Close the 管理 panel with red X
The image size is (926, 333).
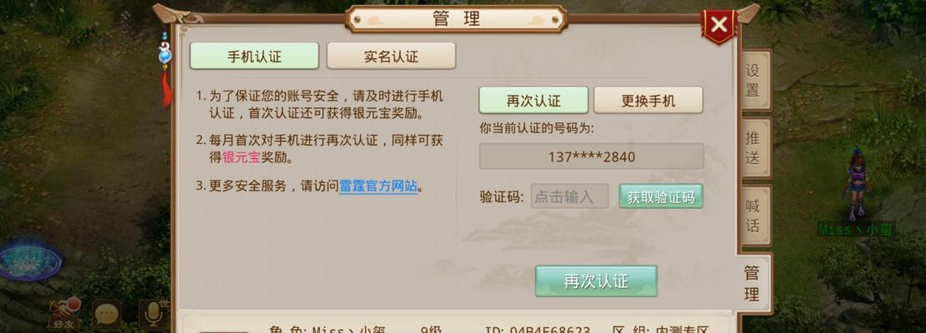(x=718, y=25)
